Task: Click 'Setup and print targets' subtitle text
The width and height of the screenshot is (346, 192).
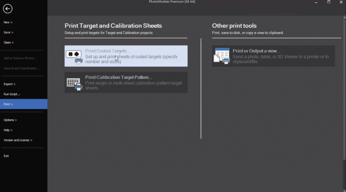Action: (109, 33)
